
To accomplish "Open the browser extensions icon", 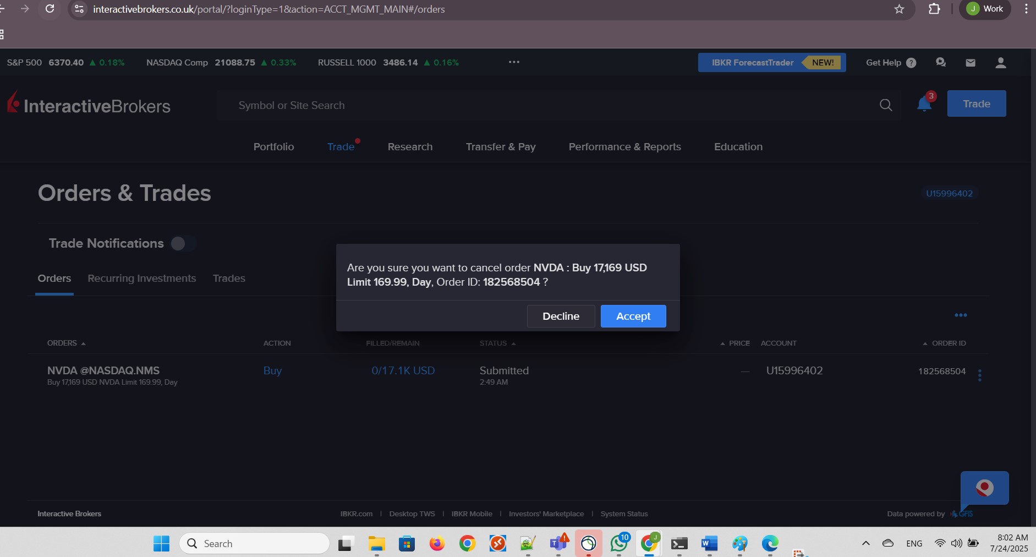I will click(x=934, y=9).
